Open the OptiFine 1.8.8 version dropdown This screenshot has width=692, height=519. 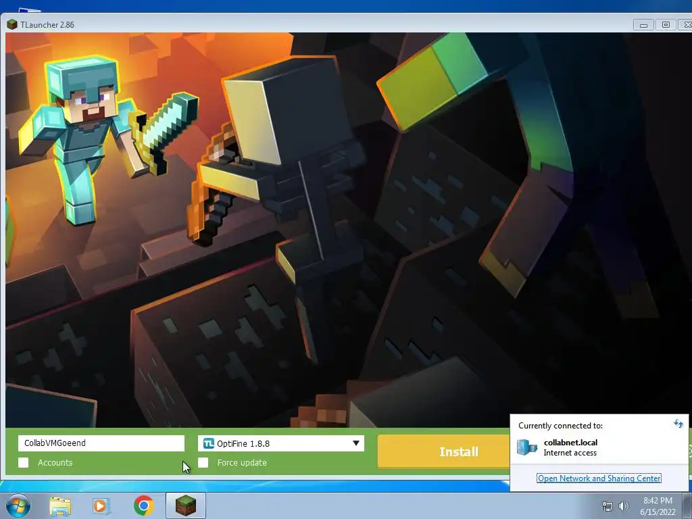click(280, 443)
